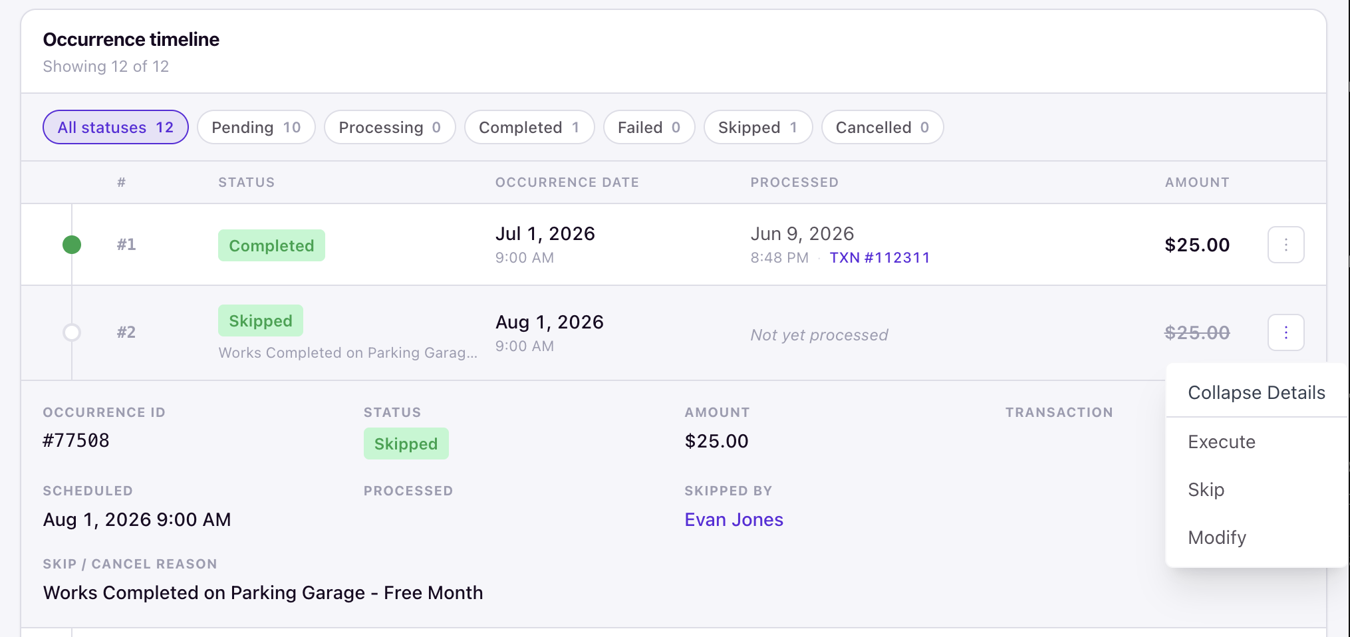Select the All statuses filter

pos(116,127)
